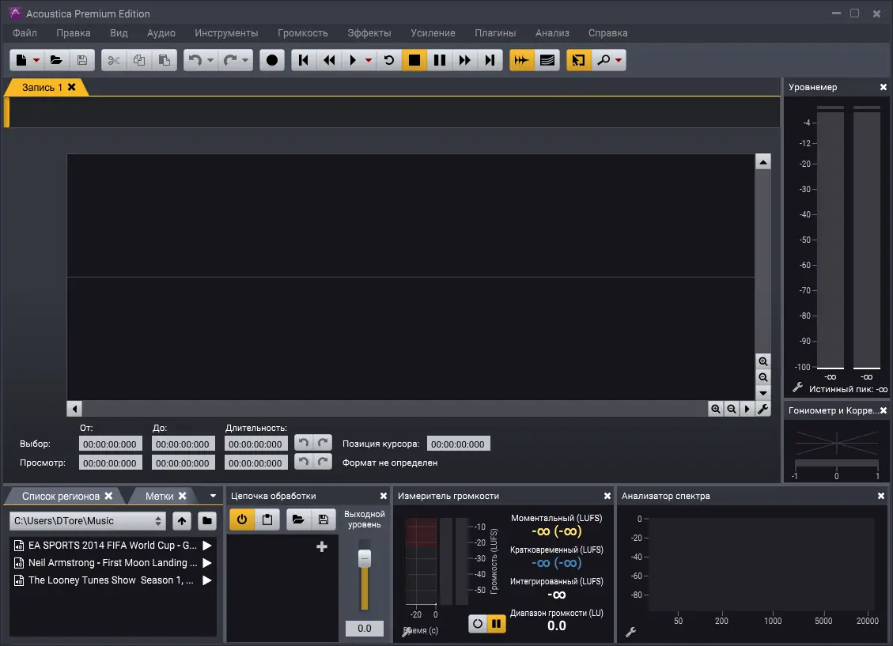Image resolution: width=893 pixels, height=646 pixels.
Task: Click the Play button
Action: tap(353, 60)
